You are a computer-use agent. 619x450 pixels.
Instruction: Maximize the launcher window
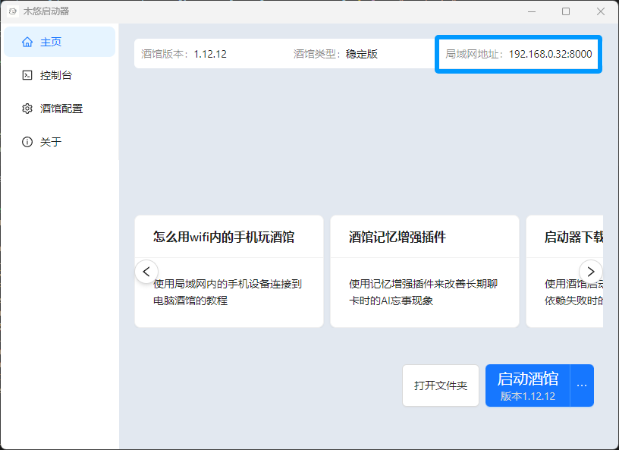pos(566,11)
